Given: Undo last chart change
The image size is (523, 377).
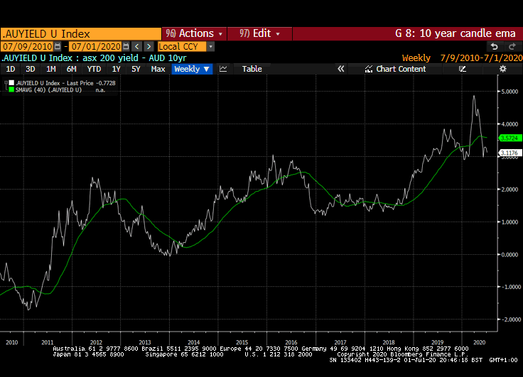Looking at the screenshot, I should pos(495,46).
